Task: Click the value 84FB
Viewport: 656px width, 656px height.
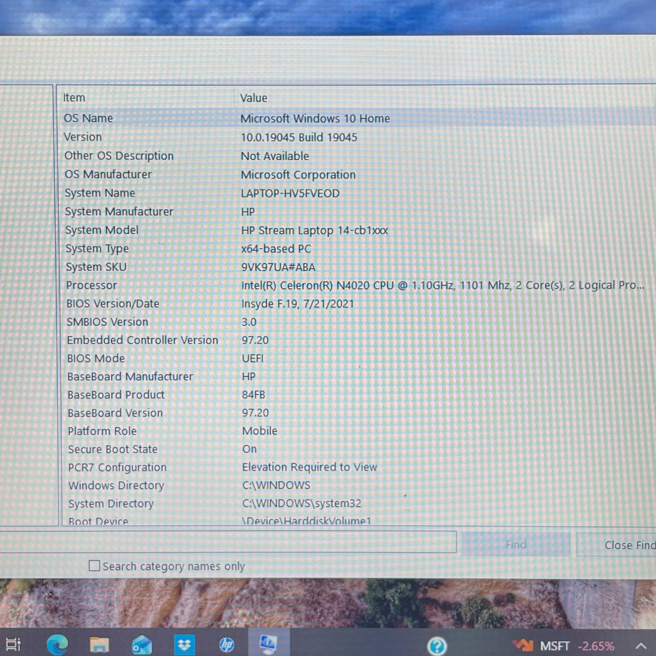Action: coord(253,395)
